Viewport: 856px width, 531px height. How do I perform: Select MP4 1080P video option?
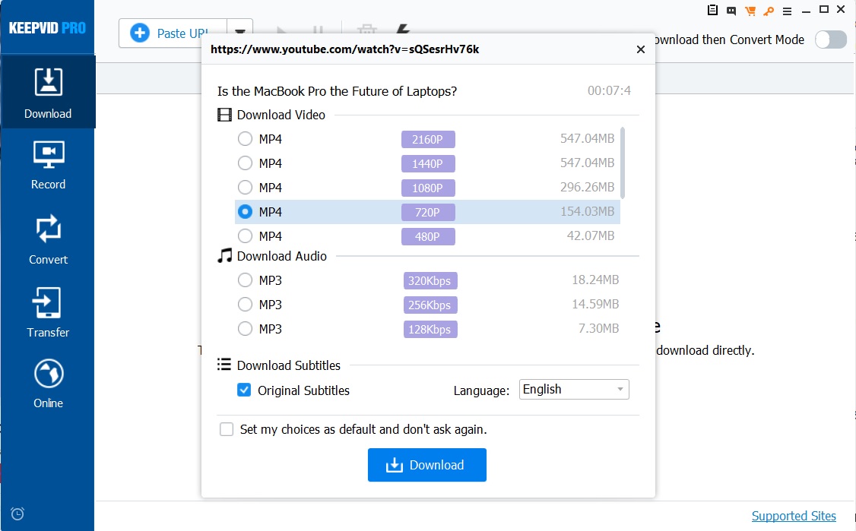click(x=245, y=188)
